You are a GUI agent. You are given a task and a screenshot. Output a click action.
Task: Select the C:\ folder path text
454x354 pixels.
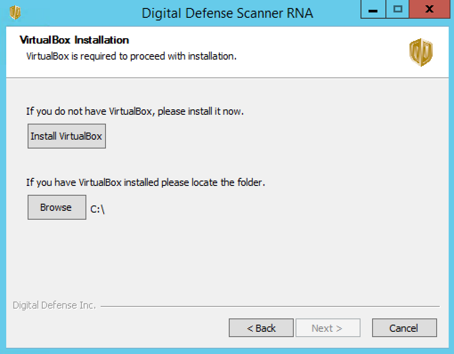click(97, 209)
